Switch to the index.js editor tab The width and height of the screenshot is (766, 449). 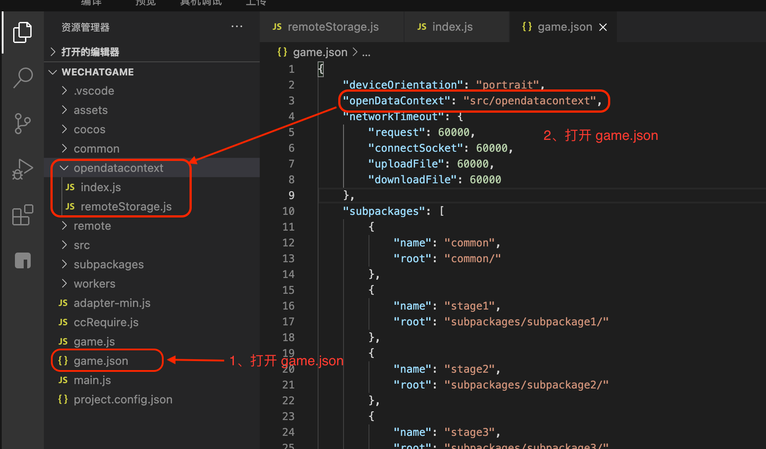(456, 27)
